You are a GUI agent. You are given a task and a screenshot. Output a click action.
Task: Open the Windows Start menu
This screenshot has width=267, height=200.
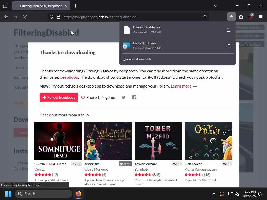tap(8, 194)
